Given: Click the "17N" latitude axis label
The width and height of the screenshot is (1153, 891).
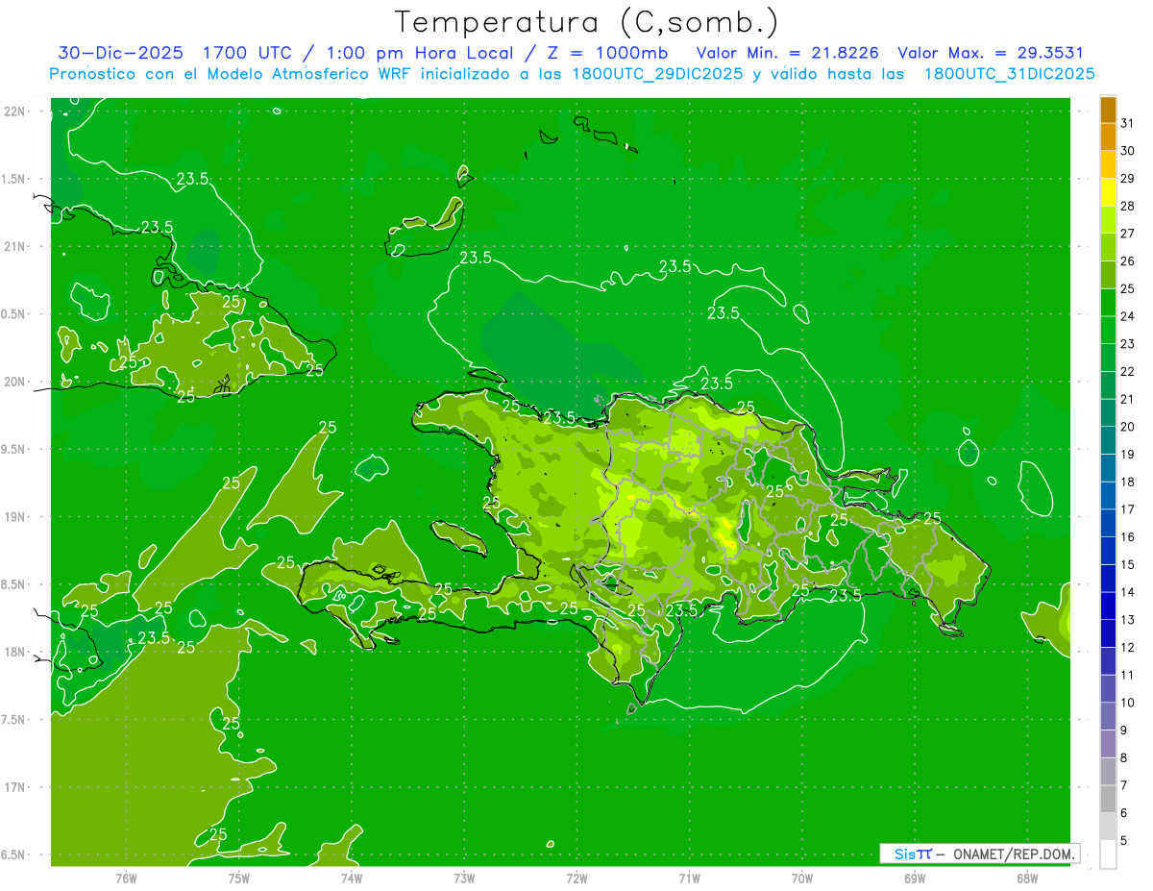Looking at the screenshot, I should pos(14,787).
